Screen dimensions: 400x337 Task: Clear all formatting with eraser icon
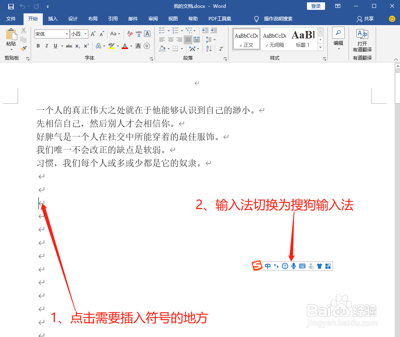coord(130,34)
